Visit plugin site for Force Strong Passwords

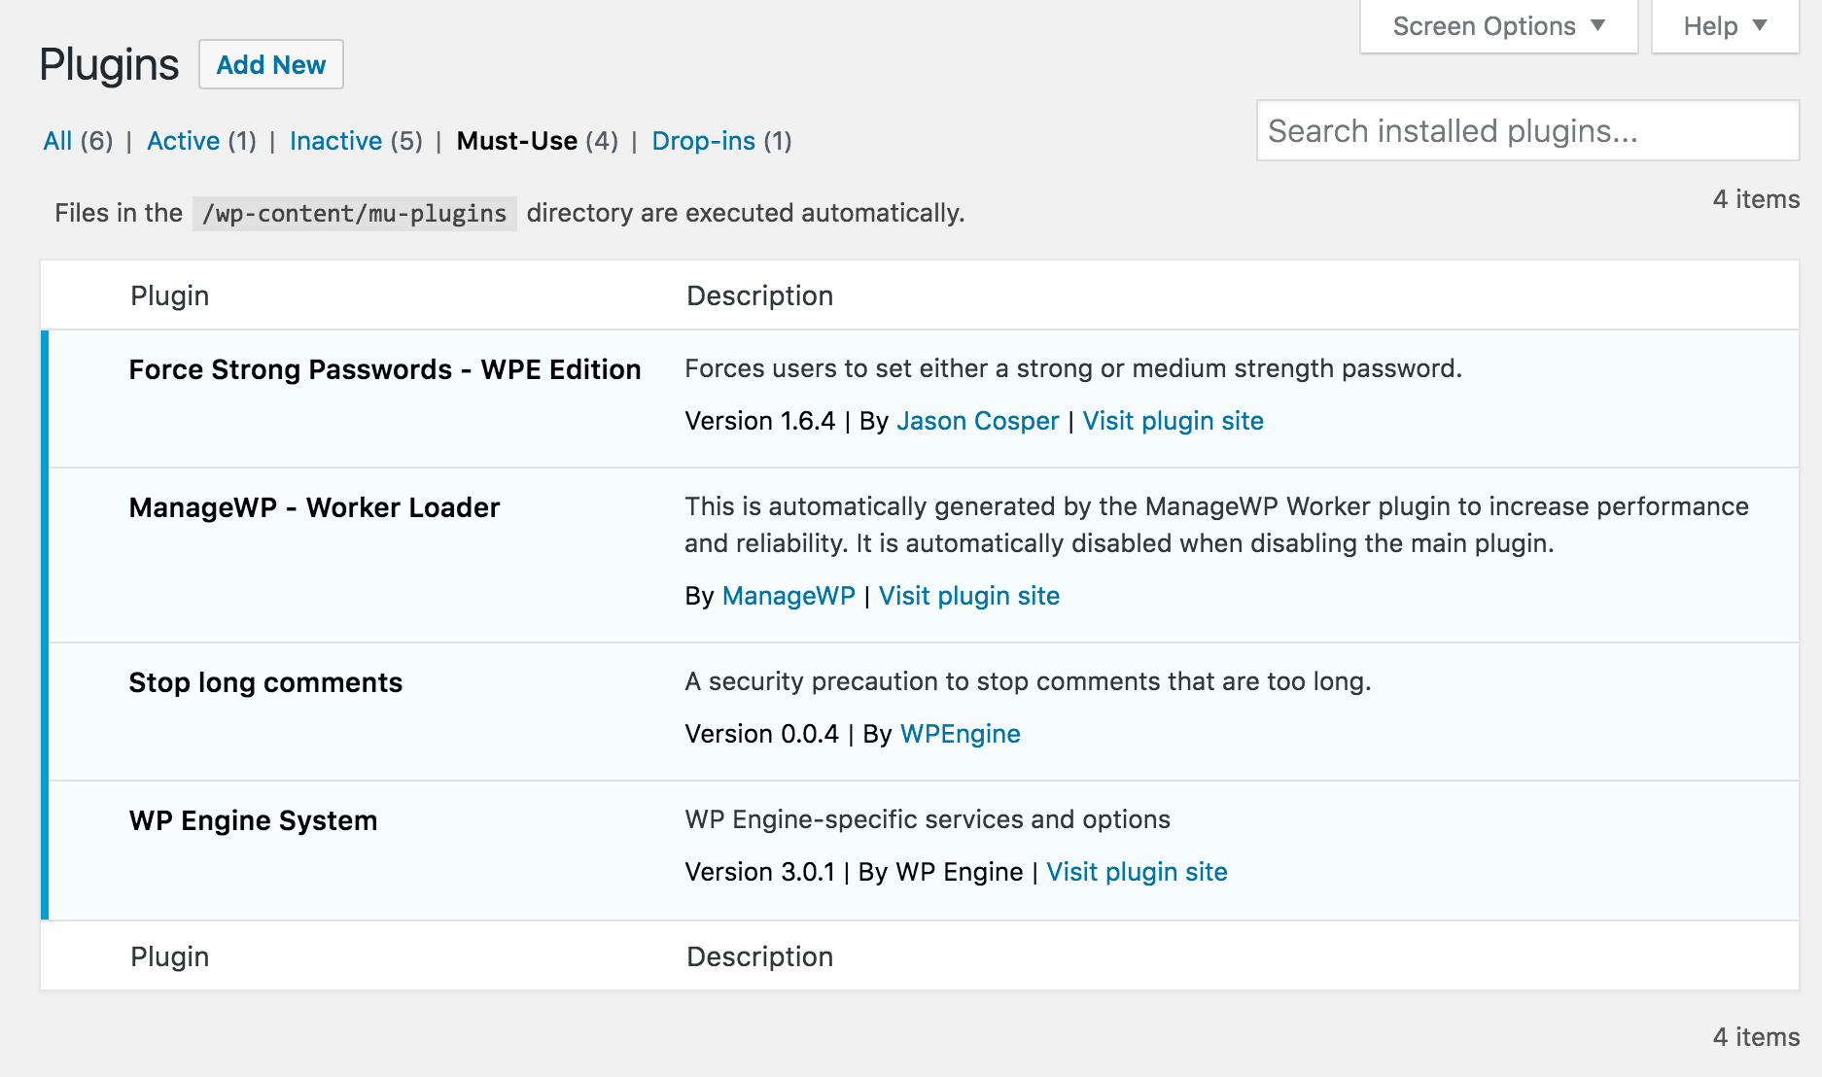pyautogui.click(x=1173, y=421)
